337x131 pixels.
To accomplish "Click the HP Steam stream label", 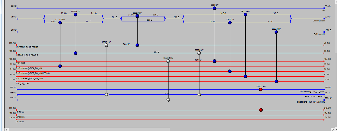I will [20, 112].
